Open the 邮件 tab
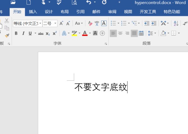Screen dimensions: 188x134 pyautogui.click(x=97, y=12)
